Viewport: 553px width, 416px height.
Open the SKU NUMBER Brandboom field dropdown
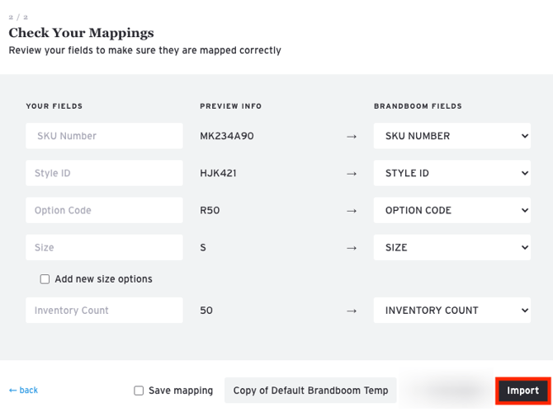(x=451, y=136)
